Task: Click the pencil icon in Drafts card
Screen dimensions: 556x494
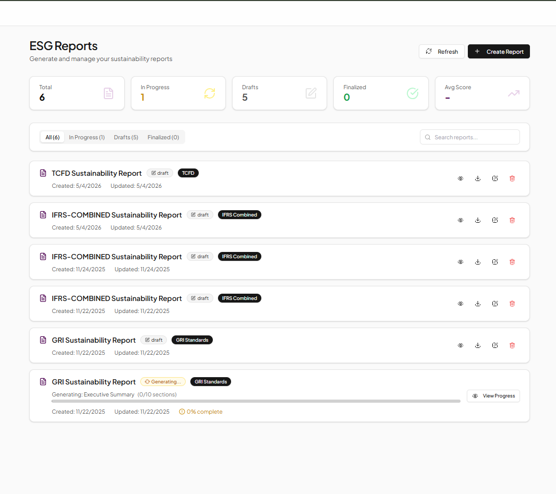Action: (x=311, y=93)
